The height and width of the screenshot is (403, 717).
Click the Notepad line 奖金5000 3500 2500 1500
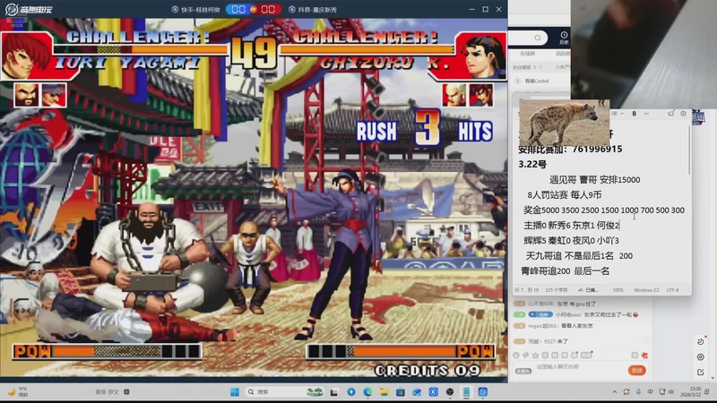[603, 210]
